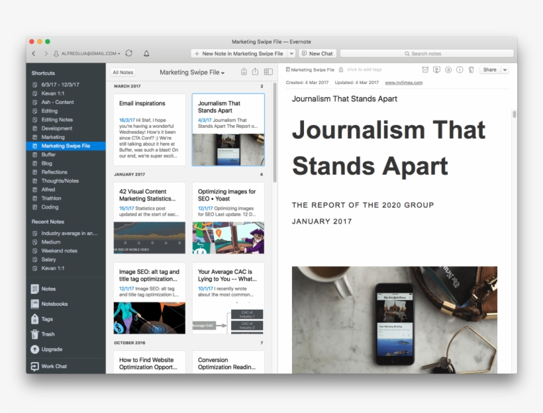Open the notifications bell
This screenshot has height=413, width=543.
pos(146,54)
